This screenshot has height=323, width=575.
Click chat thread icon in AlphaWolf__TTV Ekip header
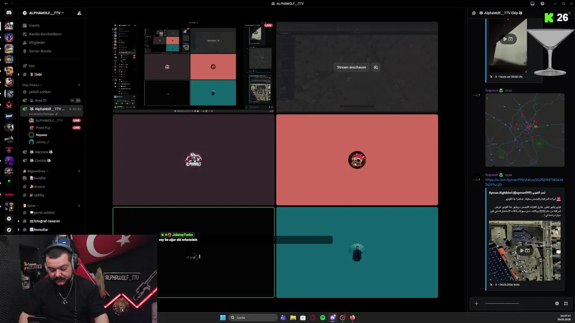click(473, 13)
